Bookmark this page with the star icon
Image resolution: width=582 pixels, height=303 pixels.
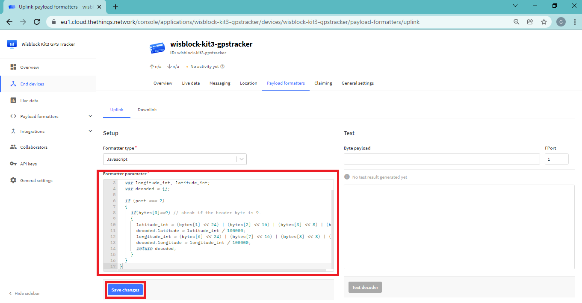(544, 22)
